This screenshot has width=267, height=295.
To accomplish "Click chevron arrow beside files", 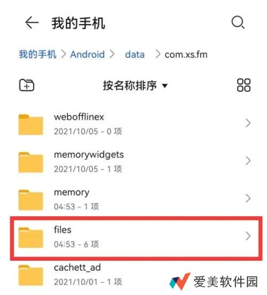I will (248, 236).
